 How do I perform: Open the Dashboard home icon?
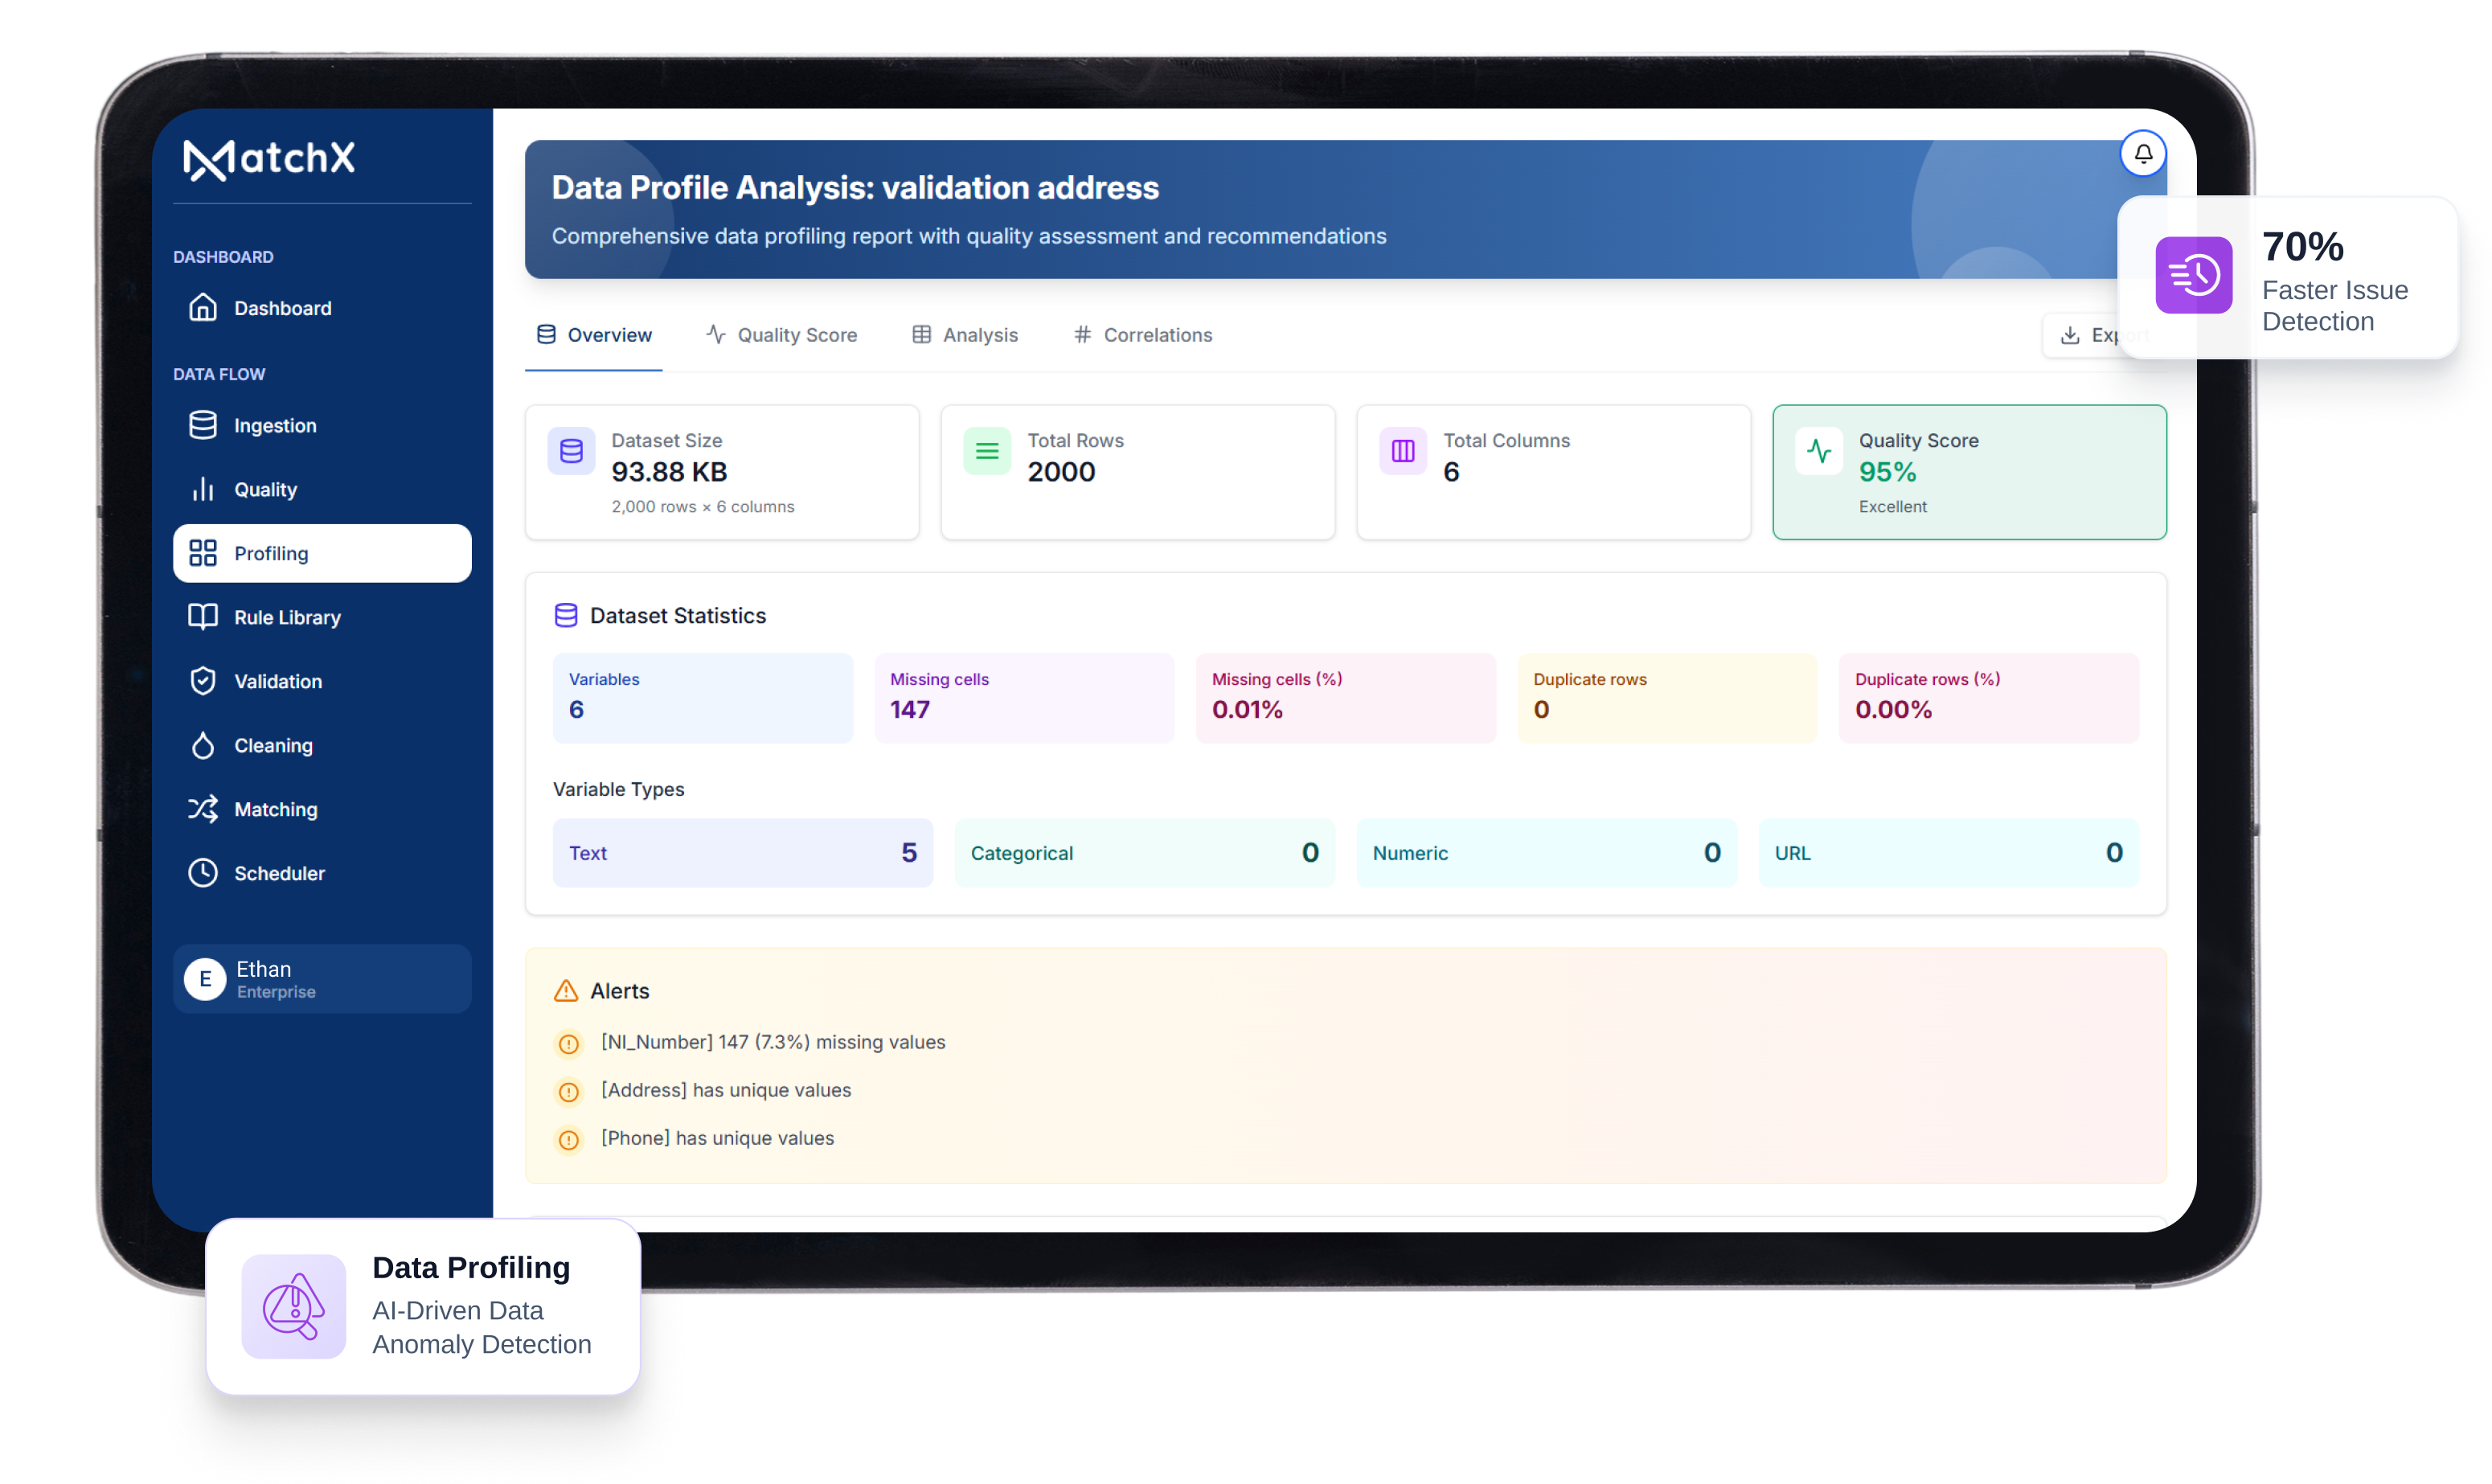click(203, 307)
